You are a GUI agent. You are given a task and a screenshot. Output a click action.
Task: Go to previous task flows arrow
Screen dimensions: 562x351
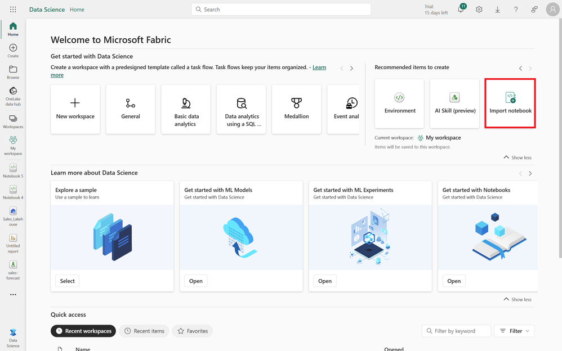(342, 69)
